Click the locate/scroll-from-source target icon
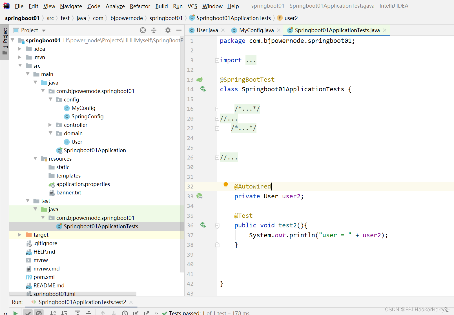Image resolution: width=454 pixels, height=315 pixels. [143, 30]
